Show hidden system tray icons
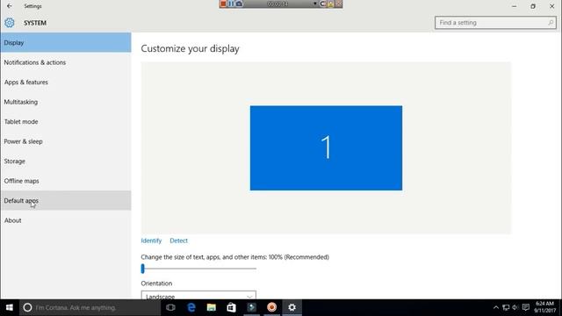Image resolution: width=562 pixels, height=316 pixels. click(x=495, y=307)
